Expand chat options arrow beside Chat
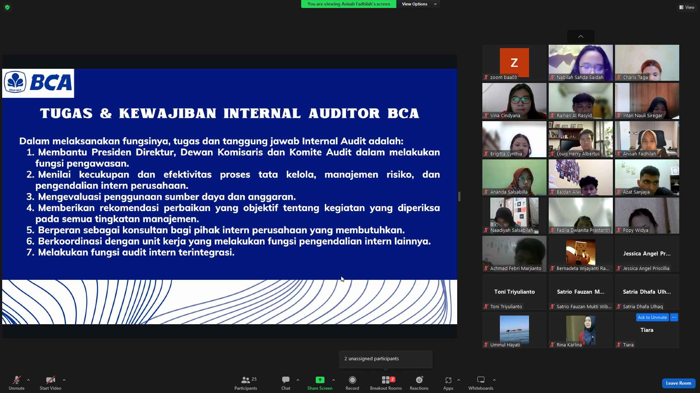700x393 pixels. (298, 380)
